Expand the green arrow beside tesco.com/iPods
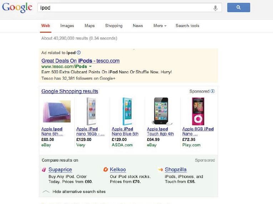 (x=90, y=67)
